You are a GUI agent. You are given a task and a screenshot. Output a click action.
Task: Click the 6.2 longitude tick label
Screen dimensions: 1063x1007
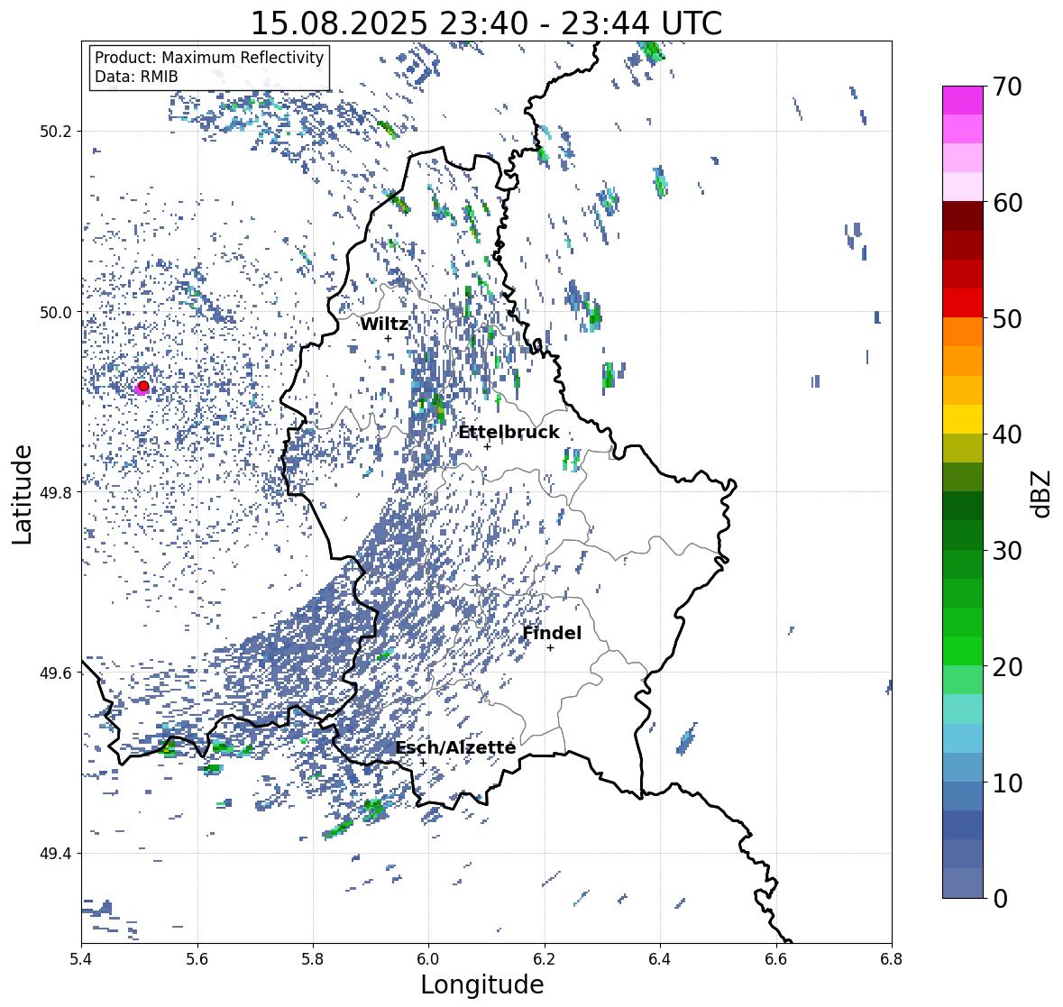pos(545,959)
